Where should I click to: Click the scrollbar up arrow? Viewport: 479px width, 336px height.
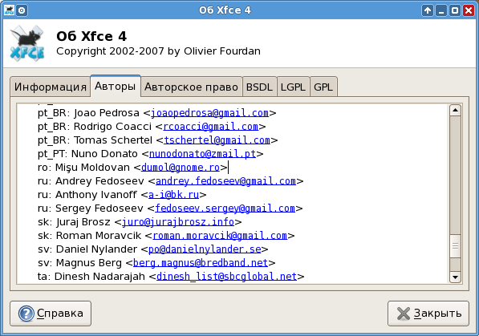point(455,110)
